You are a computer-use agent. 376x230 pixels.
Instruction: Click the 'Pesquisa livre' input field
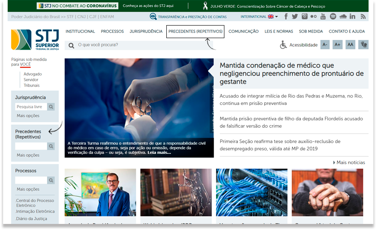coord(31,107)
